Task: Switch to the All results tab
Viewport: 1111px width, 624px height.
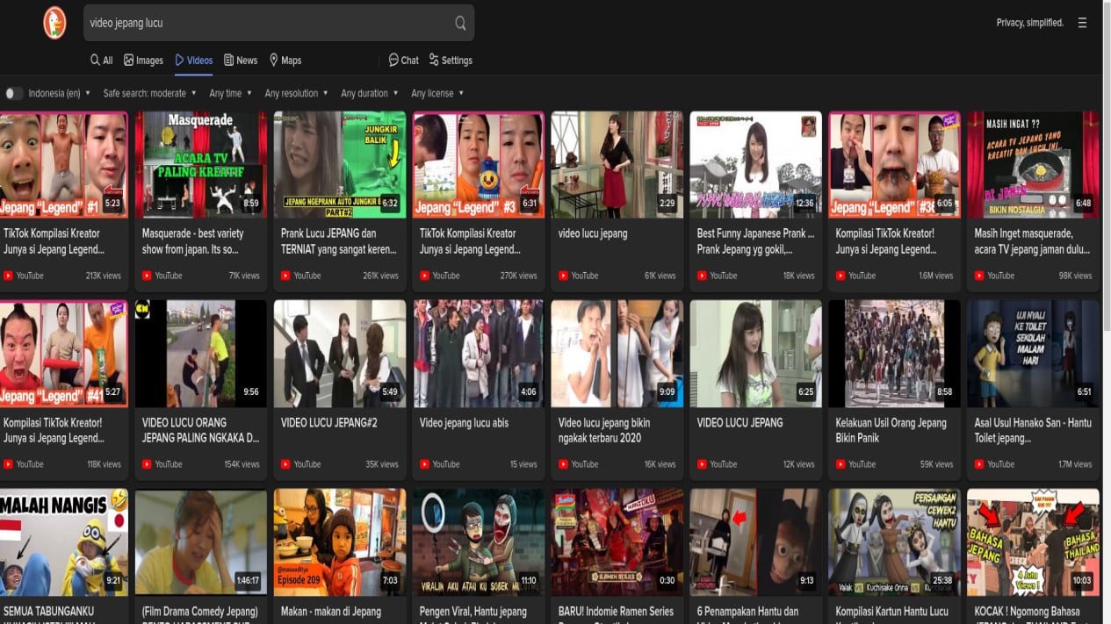Action: [x=102, y=60]
